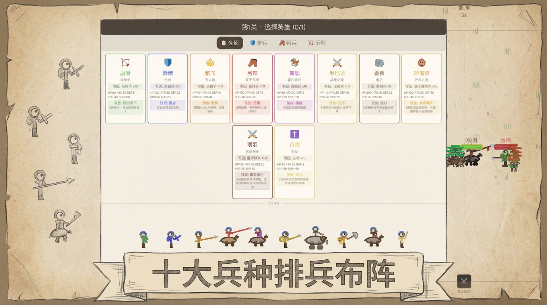Switch to the 步兵 shield tab

259,43
